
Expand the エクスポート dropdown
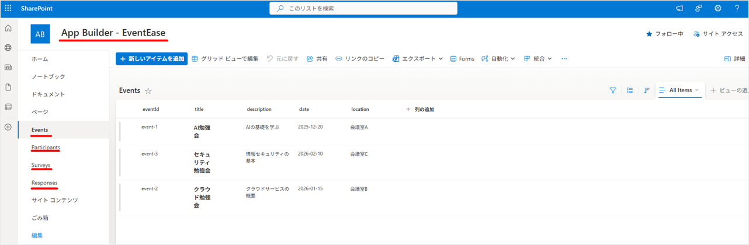[x=418, y=59]
